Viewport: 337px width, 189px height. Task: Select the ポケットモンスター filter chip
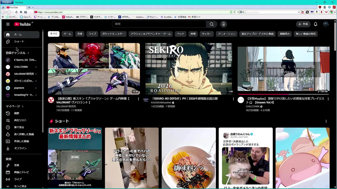(113, 34)
